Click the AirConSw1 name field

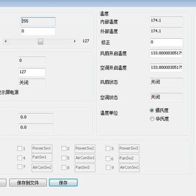point(85,158)
